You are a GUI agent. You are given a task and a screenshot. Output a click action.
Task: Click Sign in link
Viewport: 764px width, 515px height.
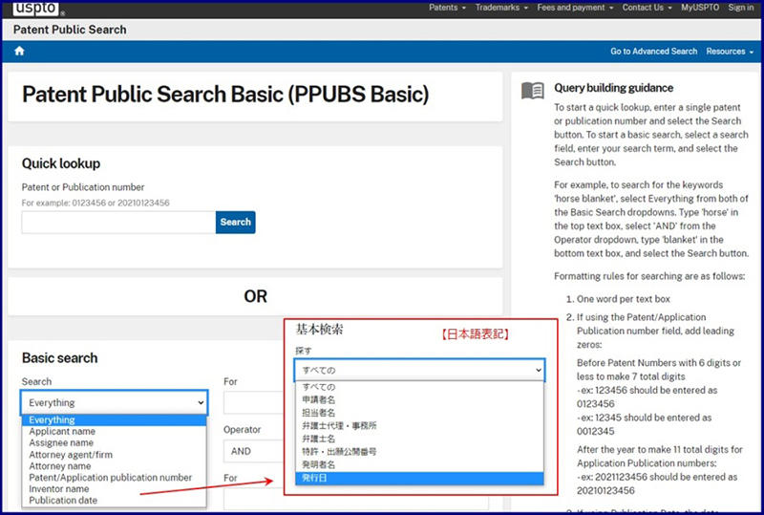(741, 8)
